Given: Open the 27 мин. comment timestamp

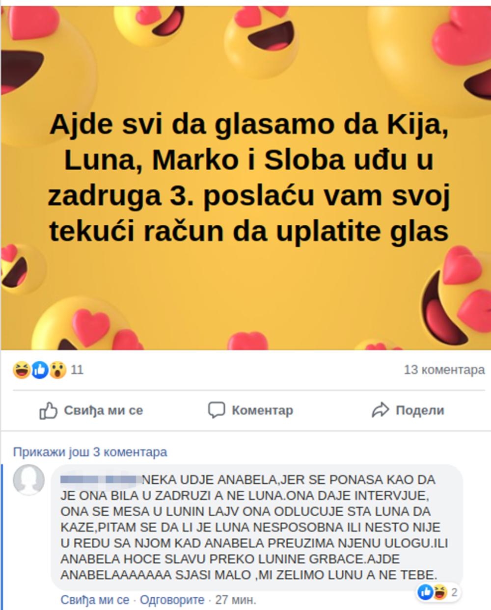Looking at the screenshot, I should tap(236, 600).
